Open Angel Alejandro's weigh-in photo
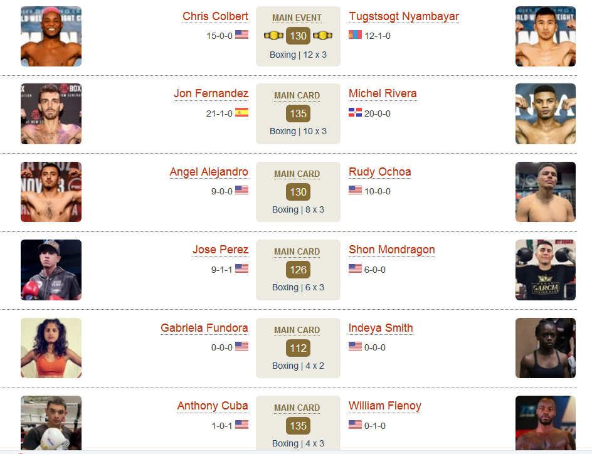This screenshot has height=454, width=592. coord(51,192)
